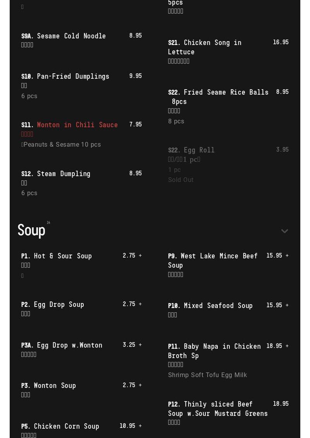This screenshot has height=438, width=310.
Task: Click the plus by Egg Drop w.Wonton price
Action: pyautogui.click(x=140, y=345)
